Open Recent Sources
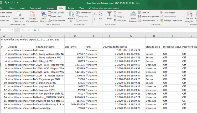 coord(56,20)
